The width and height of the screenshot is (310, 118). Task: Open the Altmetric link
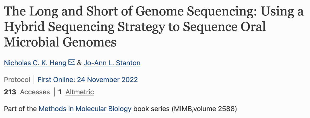coord(80,92)
